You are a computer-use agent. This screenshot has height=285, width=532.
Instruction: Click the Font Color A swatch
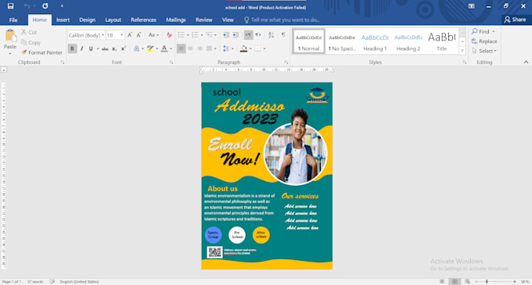(x=164, y=48)
